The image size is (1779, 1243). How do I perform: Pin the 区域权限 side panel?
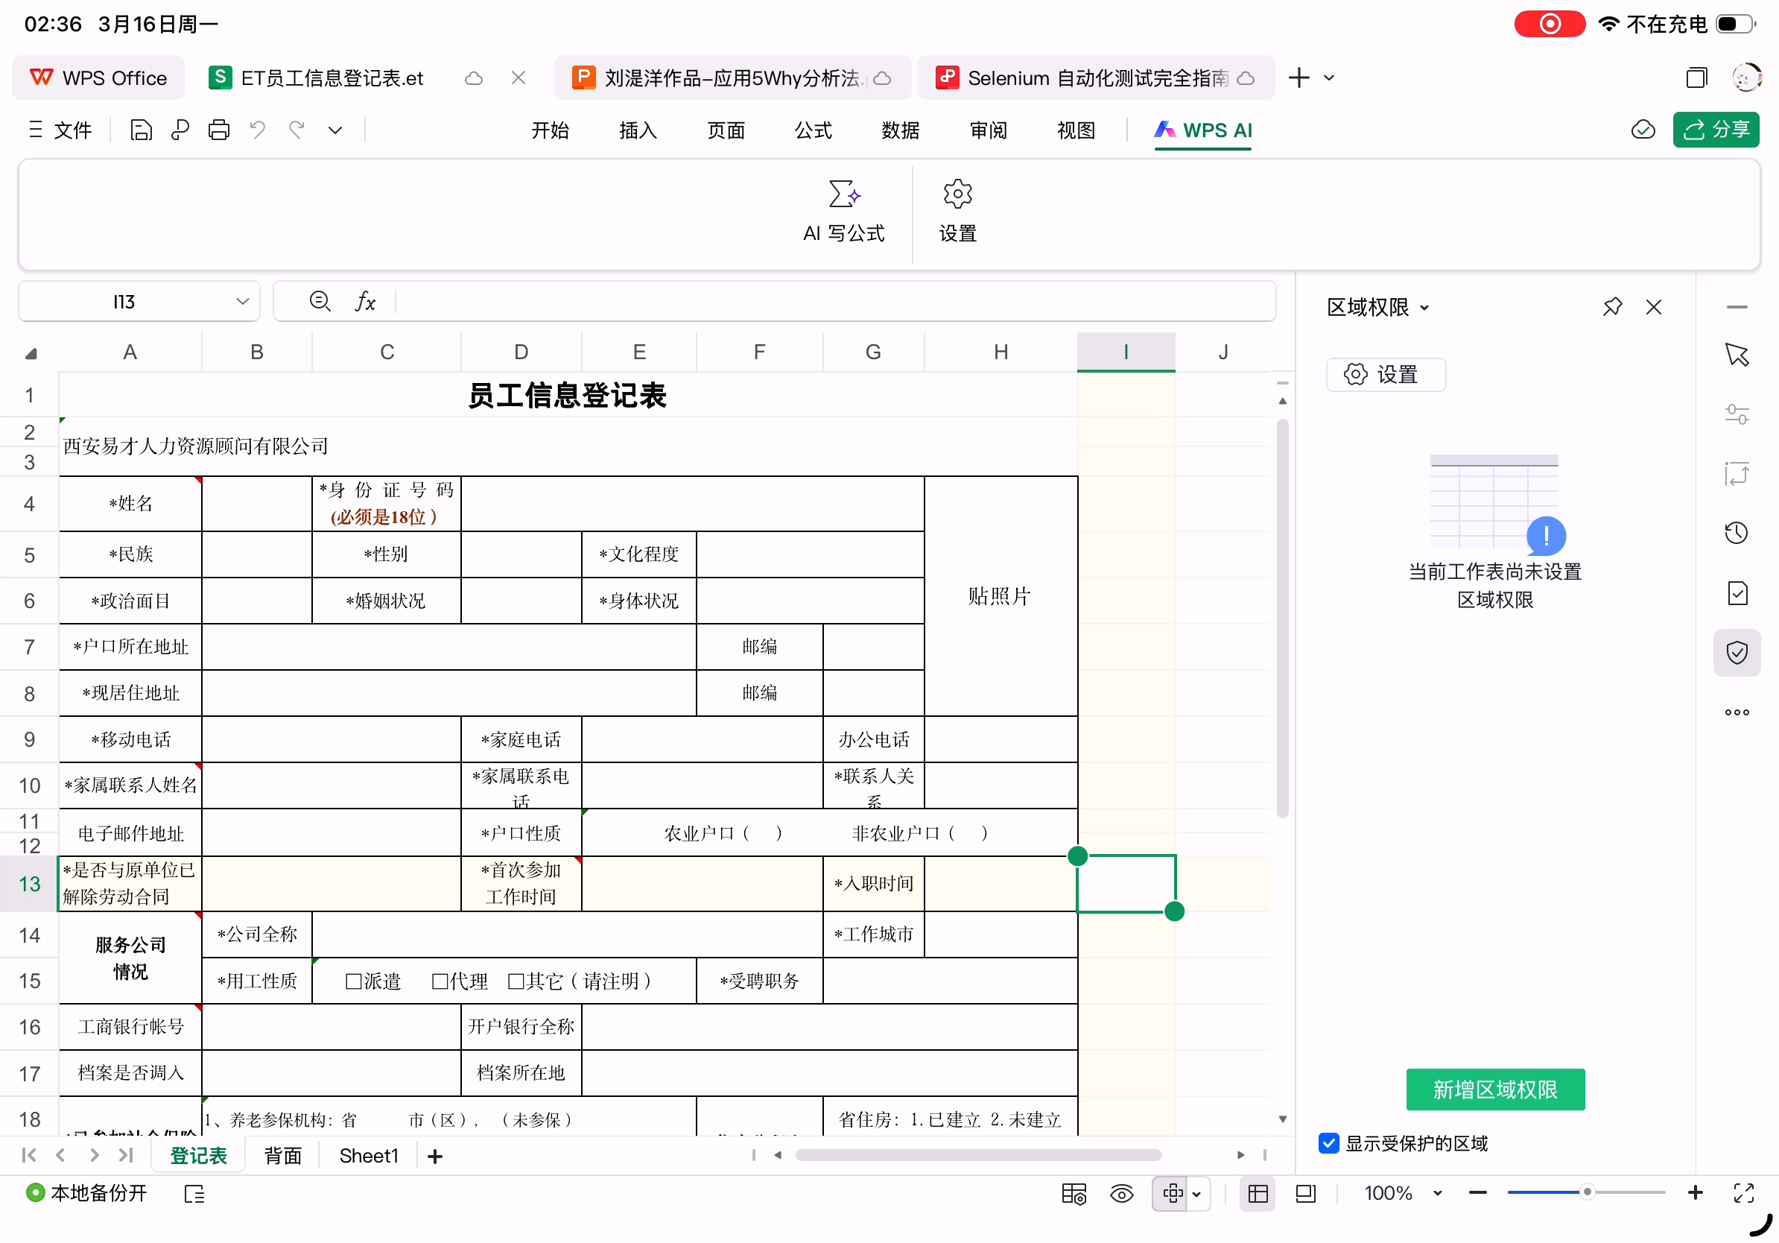tap(1611, 307)
